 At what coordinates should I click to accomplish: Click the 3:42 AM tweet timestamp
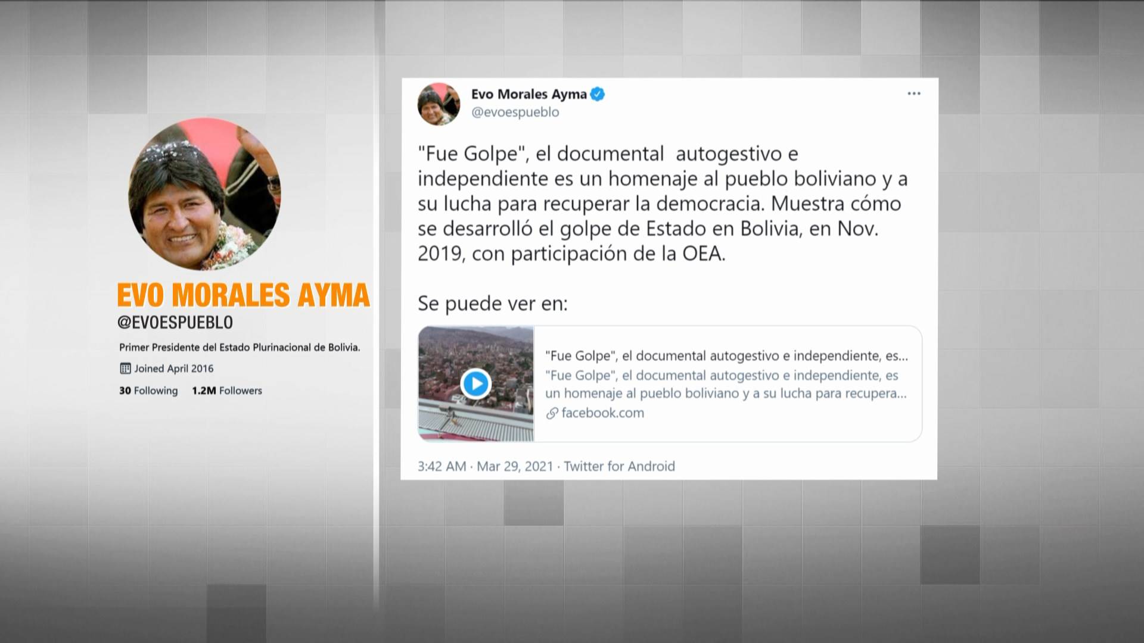[x=442, y=466]
